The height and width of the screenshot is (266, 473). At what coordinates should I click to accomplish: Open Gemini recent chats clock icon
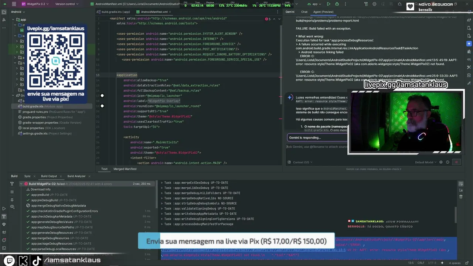[448, 162]
